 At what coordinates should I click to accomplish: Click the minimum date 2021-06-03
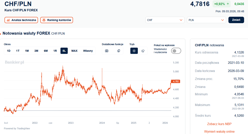coord(238,98)
